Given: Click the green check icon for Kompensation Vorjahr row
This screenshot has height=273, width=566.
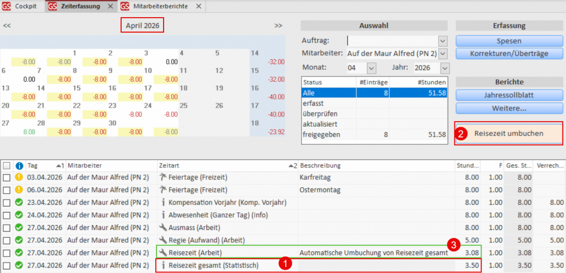Looking at the screenshot, I should pyautogui.click(x=19, y=202).
